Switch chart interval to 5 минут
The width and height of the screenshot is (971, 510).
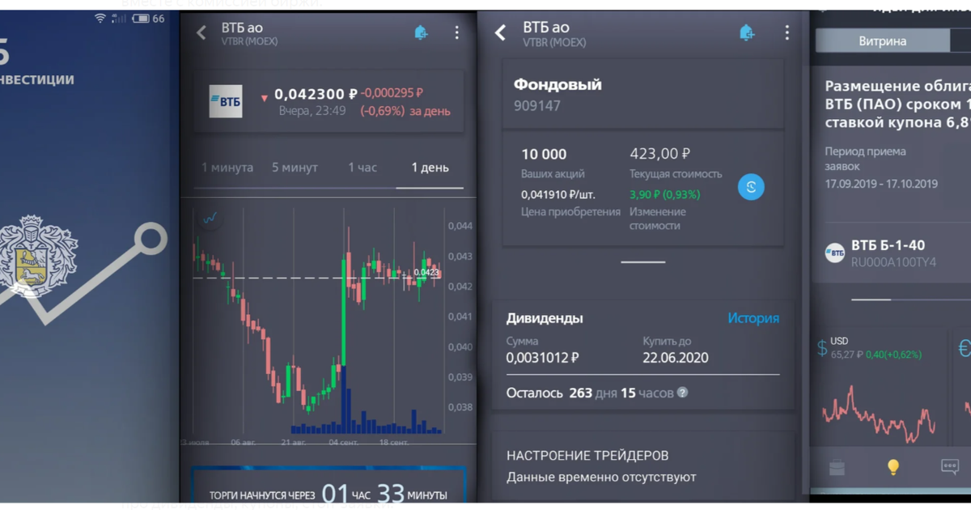[295, 168]
